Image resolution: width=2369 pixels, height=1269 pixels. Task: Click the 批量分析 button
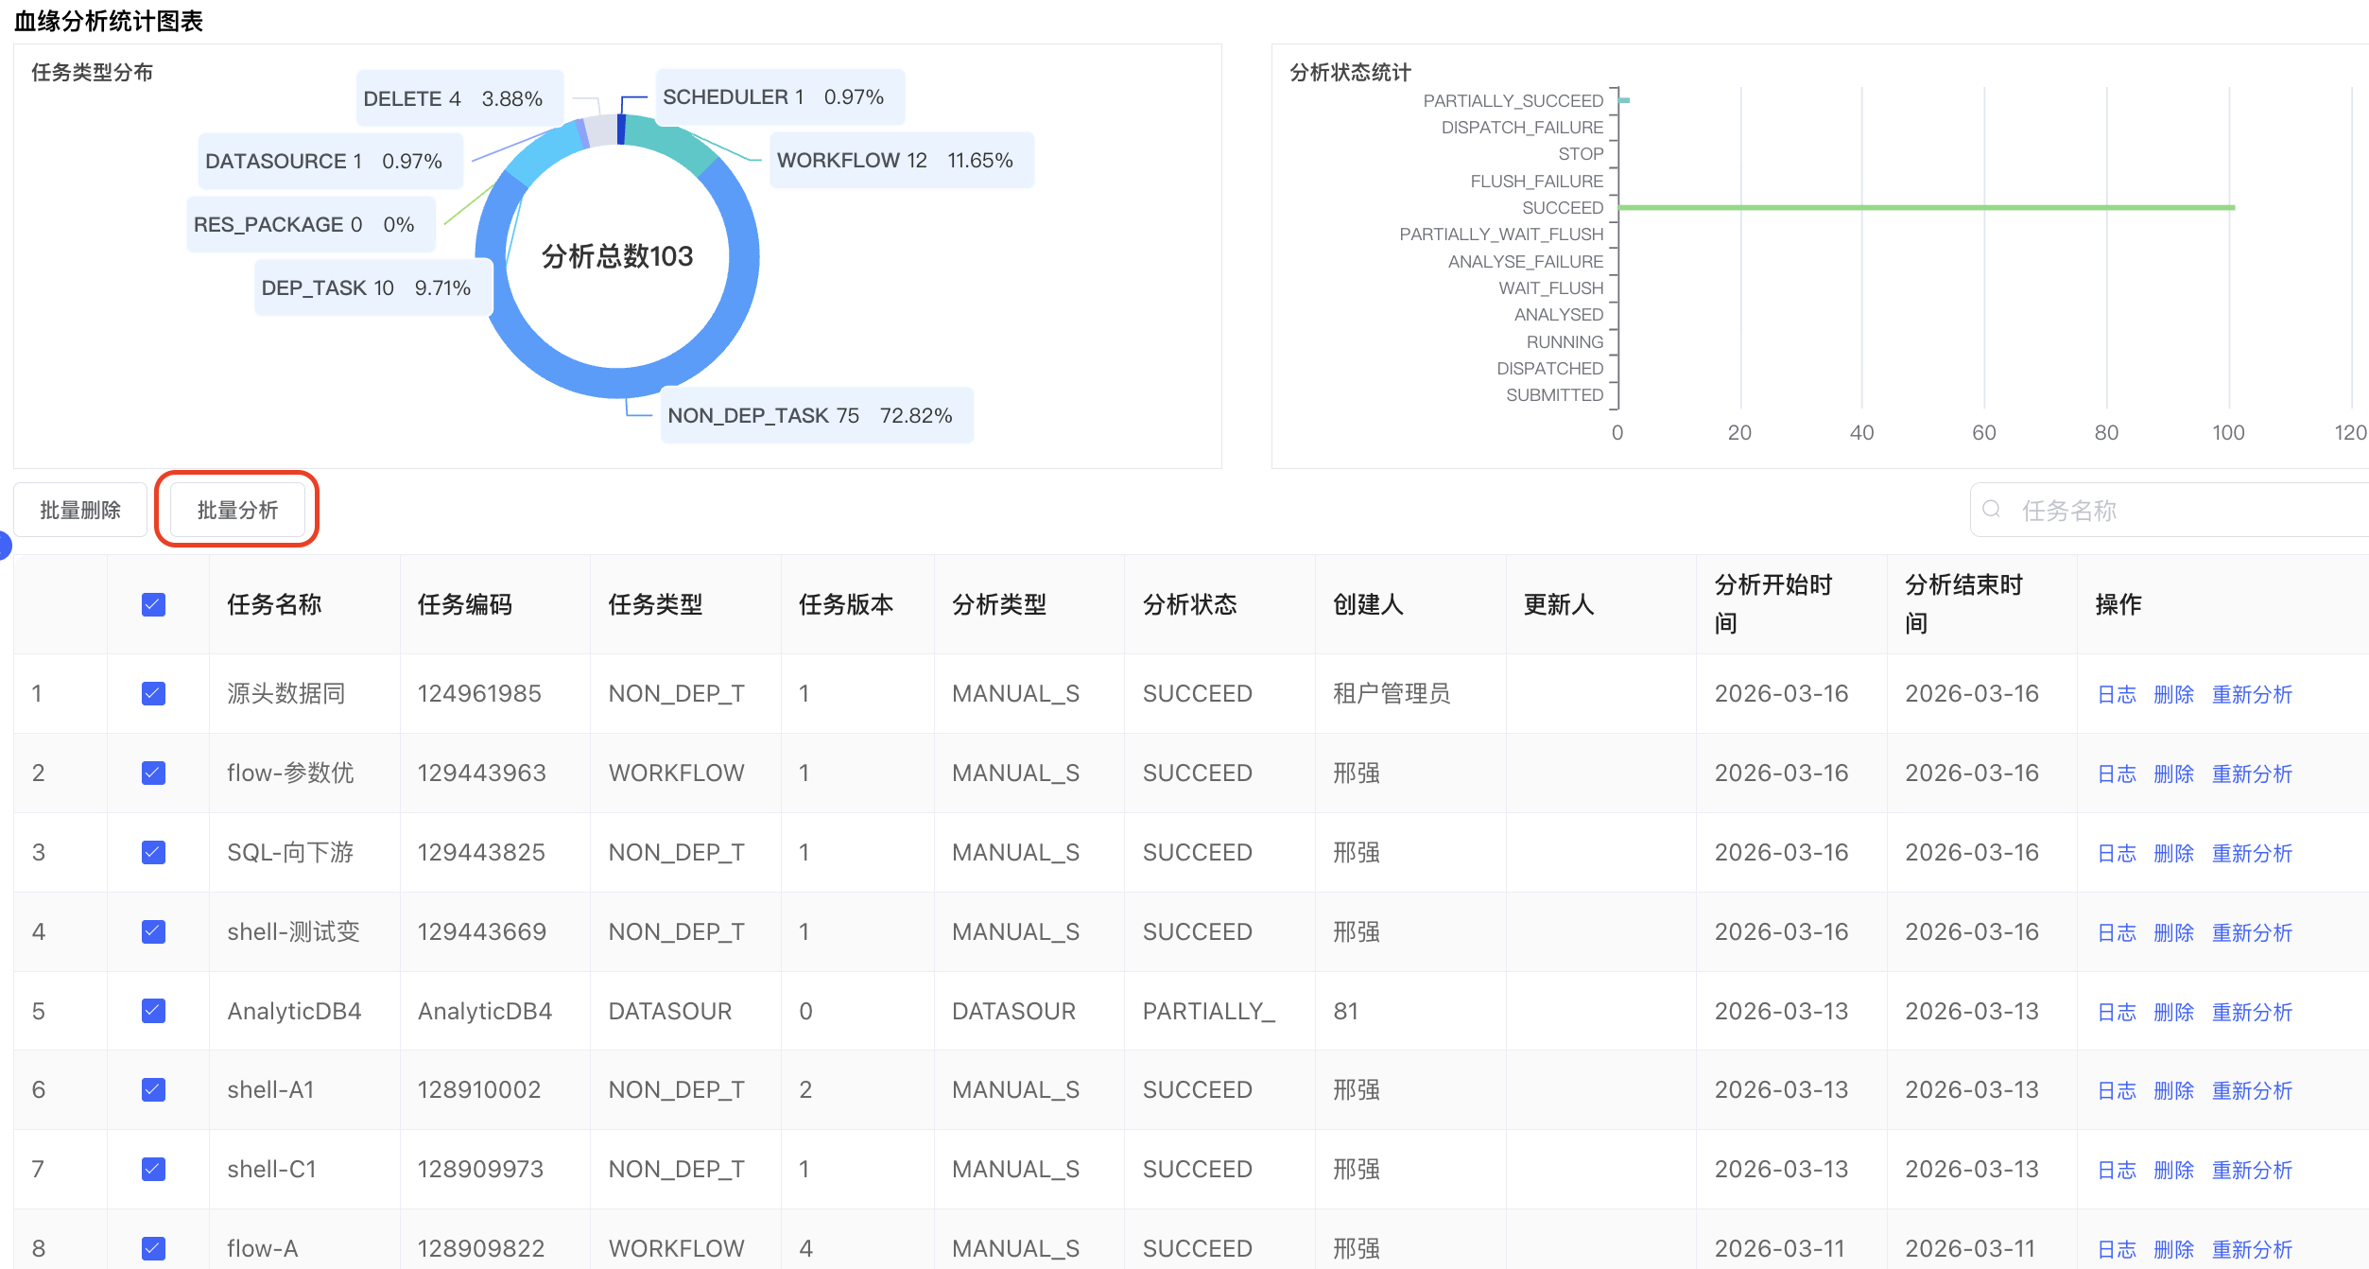point(236,509)
